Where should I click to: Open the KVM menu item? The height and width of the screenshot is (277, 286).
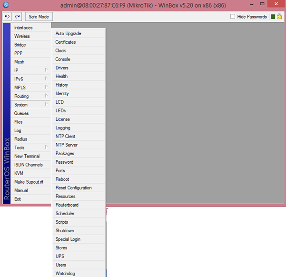click(30, 173)
